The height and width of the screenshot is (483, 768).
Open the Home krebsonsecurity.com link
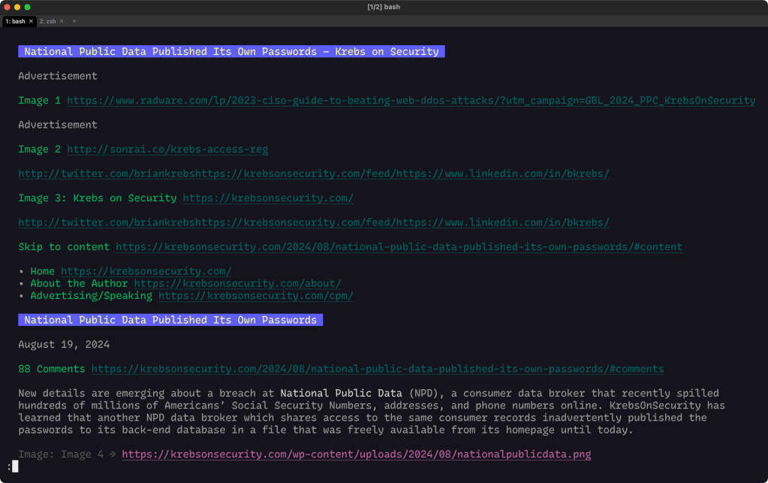146,271
